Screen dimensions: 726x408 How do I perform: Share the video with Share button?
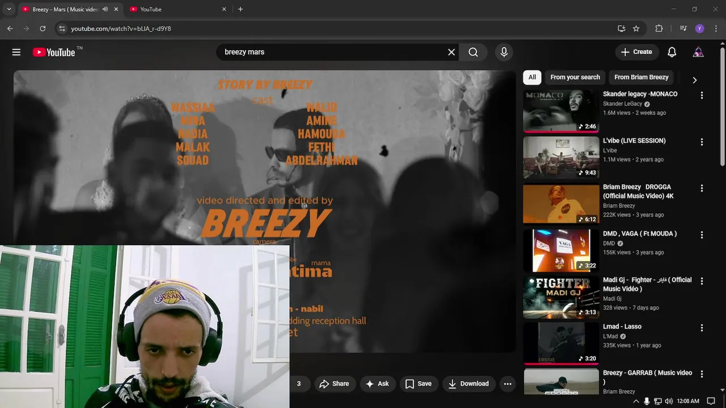(x=335, y=384)
